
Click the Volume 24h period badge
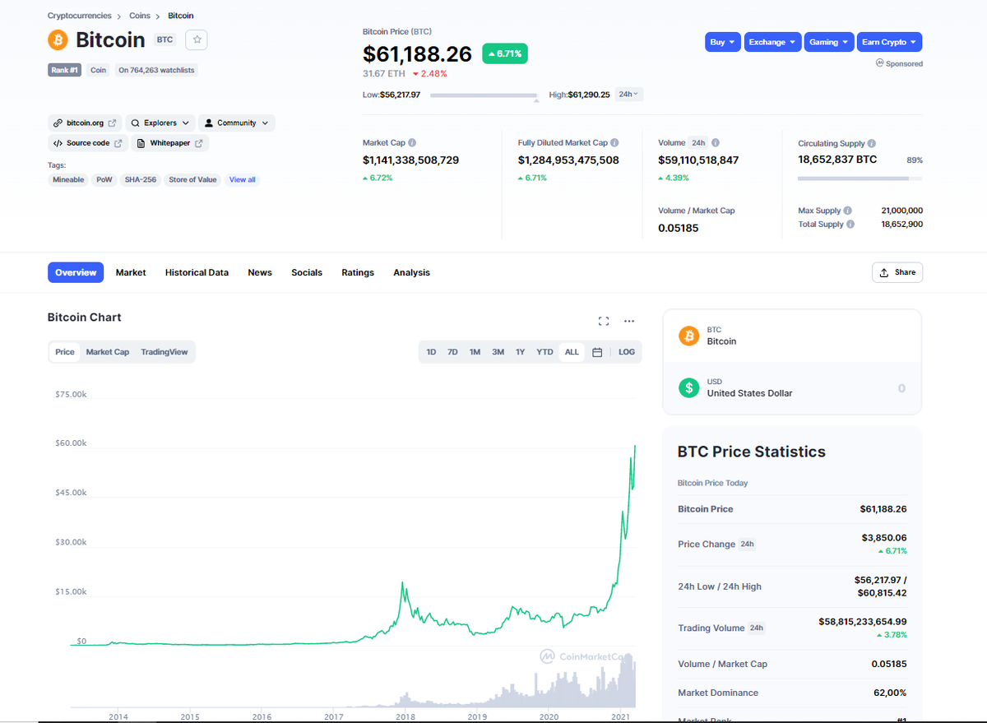(697, 142)
